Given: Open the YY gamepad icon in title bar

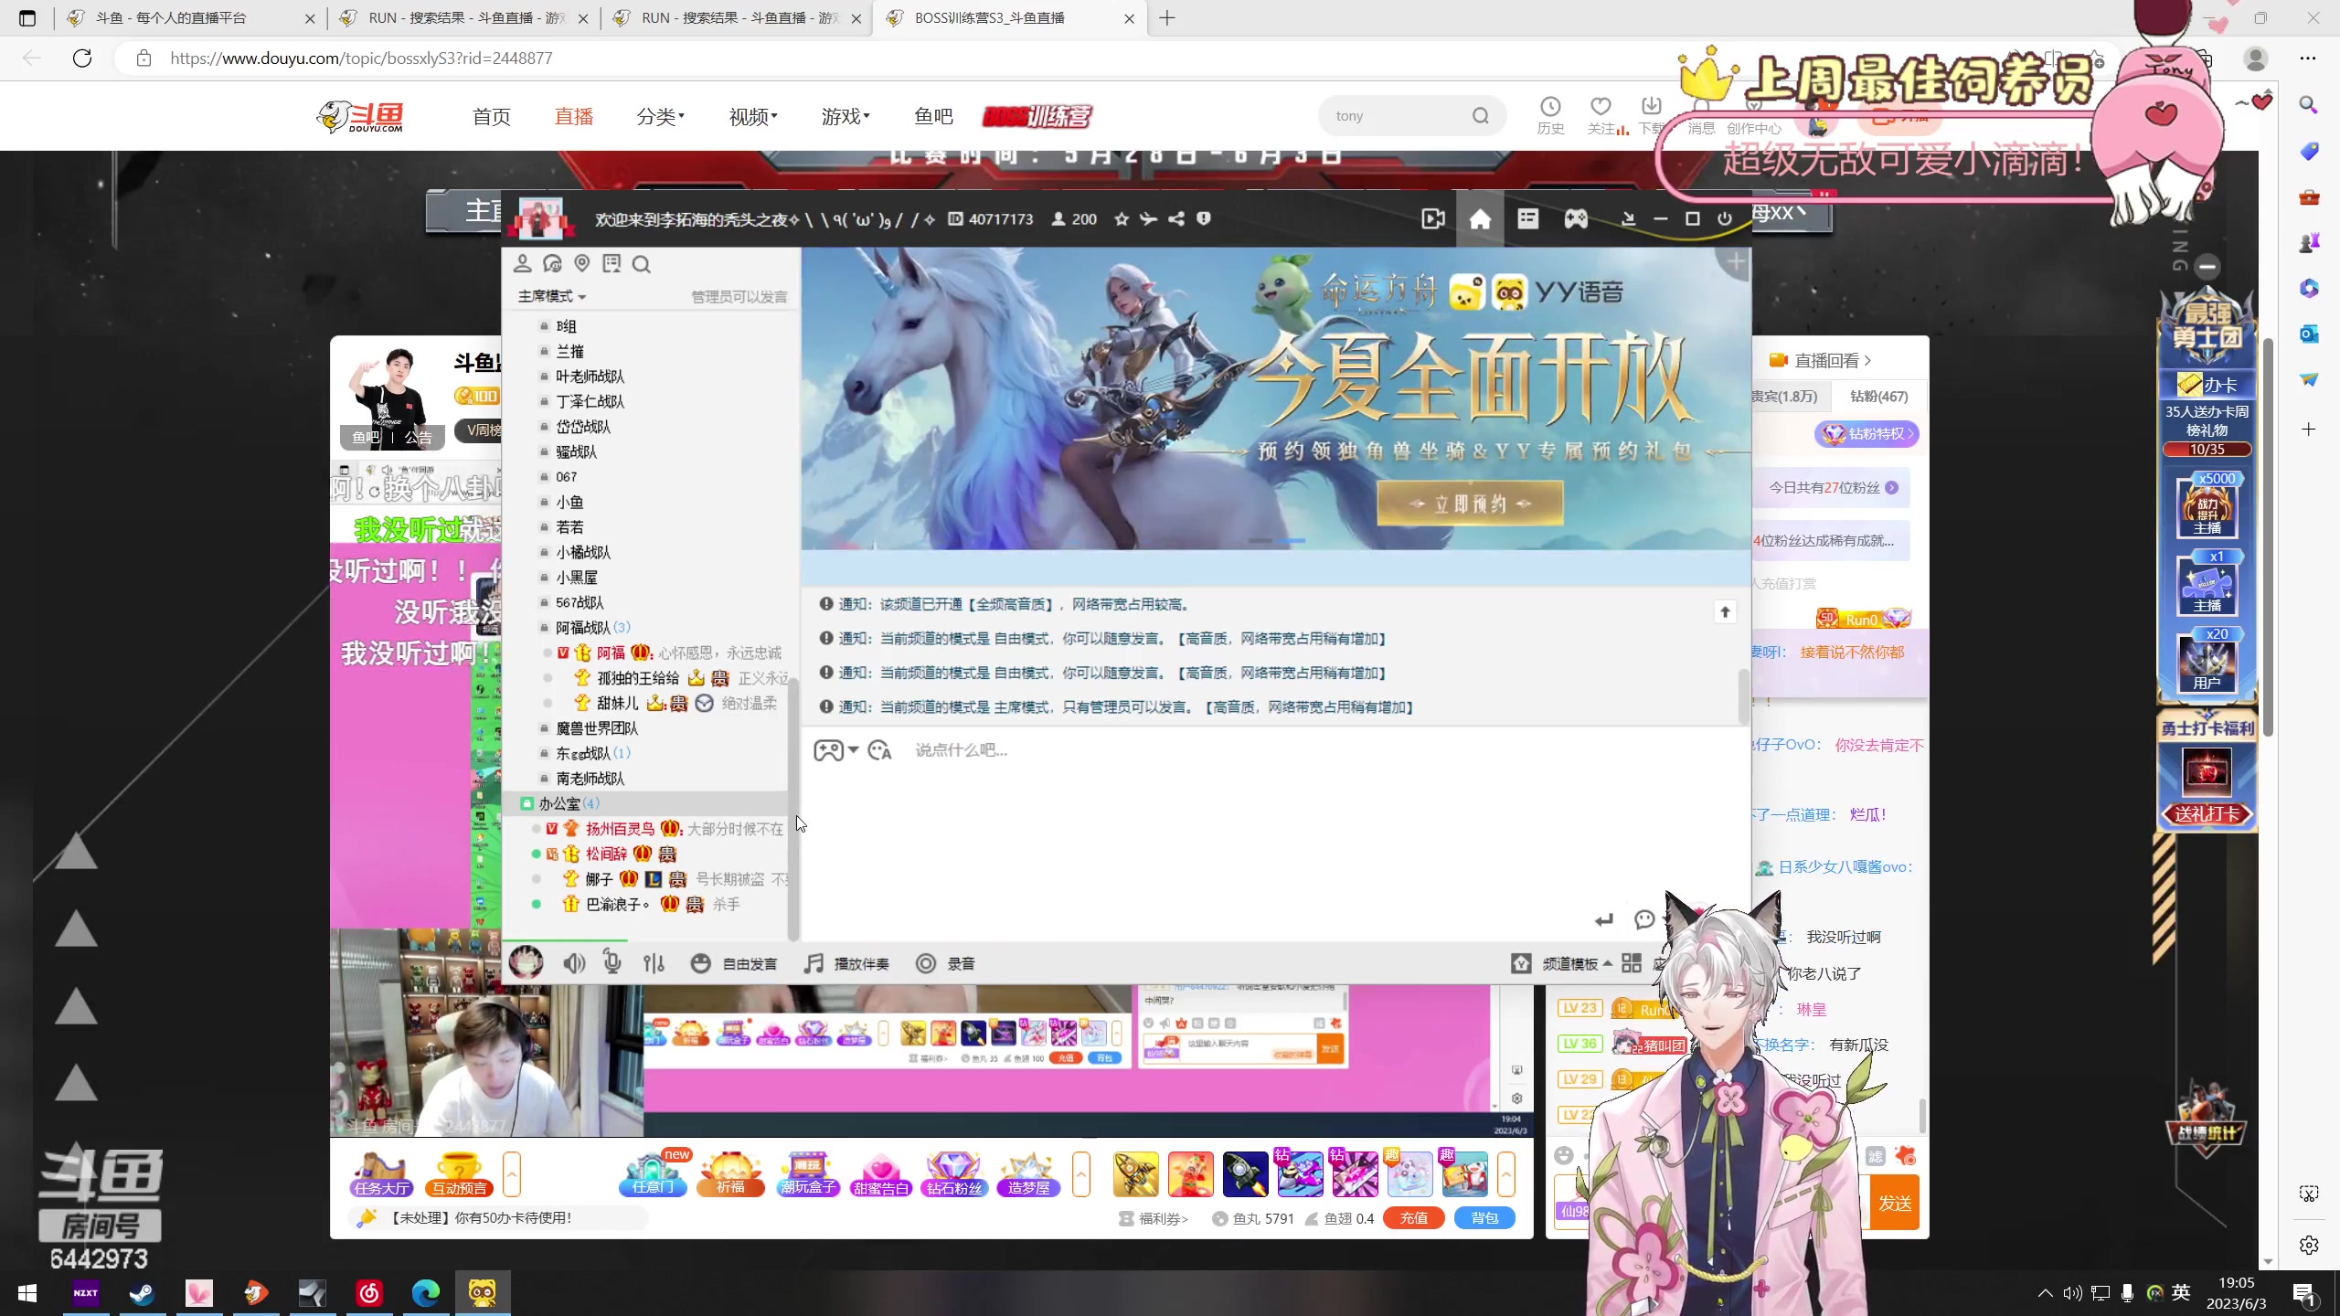Looking at the screenshot, I should click(1576, 219).
